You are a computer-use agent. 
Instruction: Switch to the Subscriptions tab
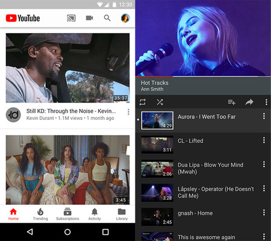(67, 214)
